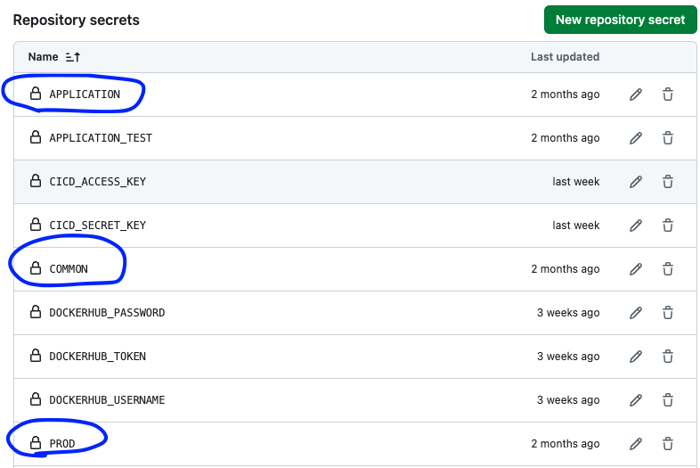Click the Last updated column header
The image size is (700, 468).
[x=565, y=57]
